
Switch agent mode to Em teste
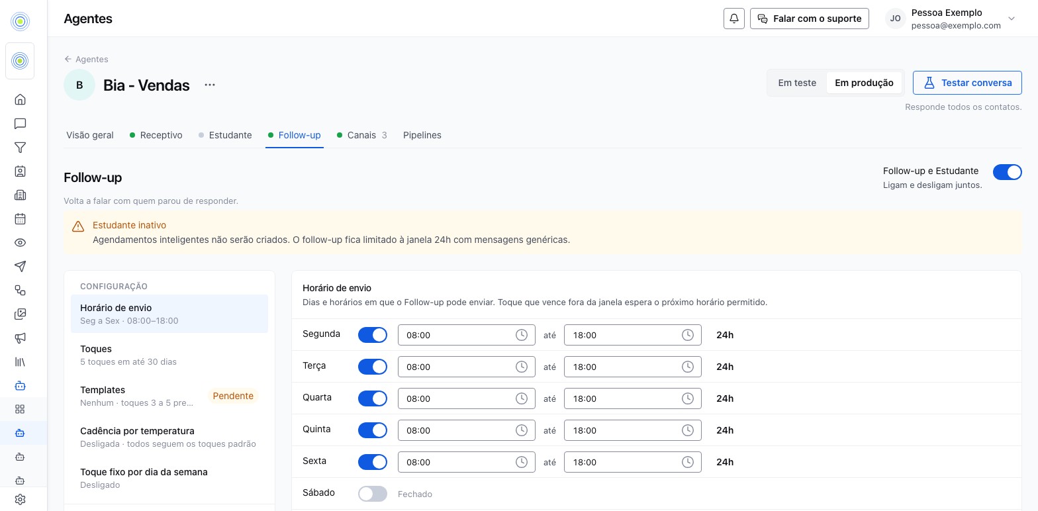click(797, 83)
